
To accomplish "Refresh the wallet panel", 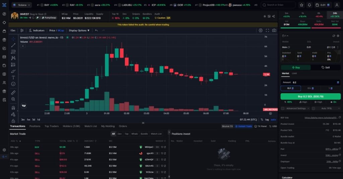I will (x=334, y=36).
